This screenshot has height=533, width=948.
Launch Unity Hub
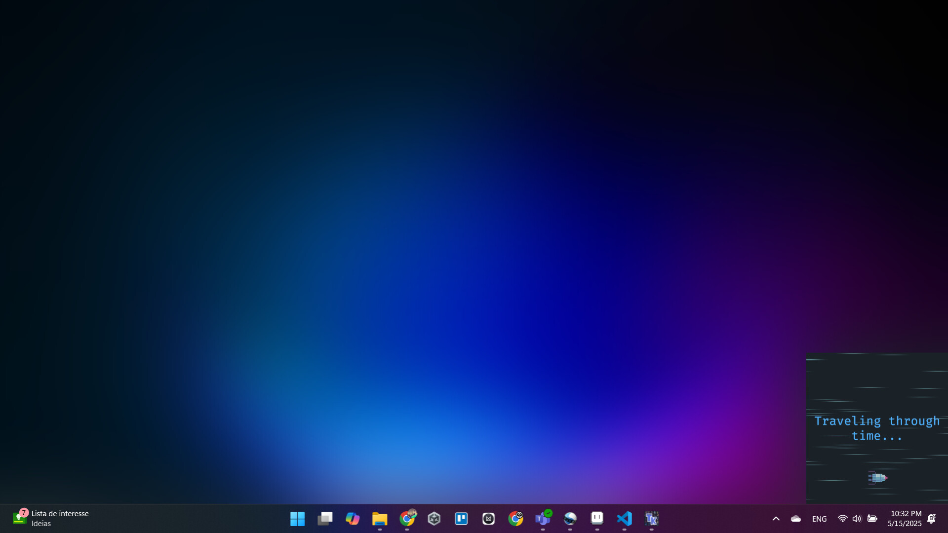pyautogui.click(x=434, y=519)
